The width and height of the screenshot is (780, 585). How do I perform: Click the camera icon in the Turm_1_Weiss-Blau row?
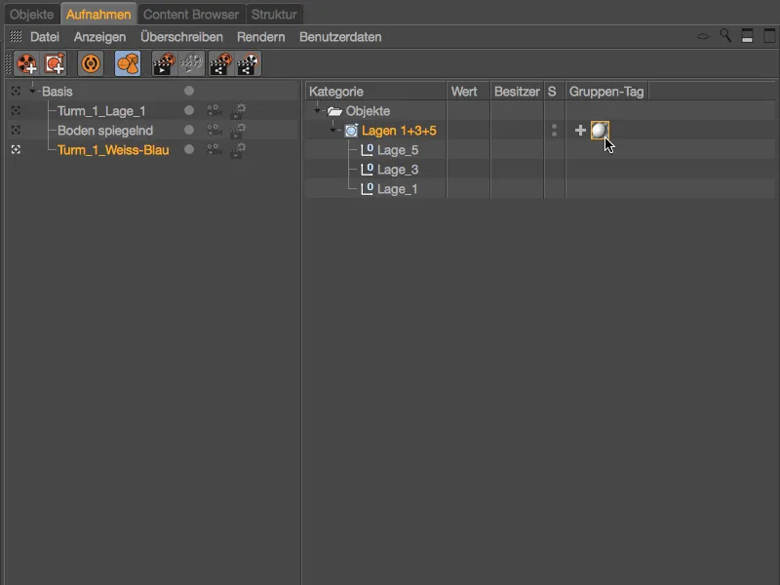(x=214, y=149)
